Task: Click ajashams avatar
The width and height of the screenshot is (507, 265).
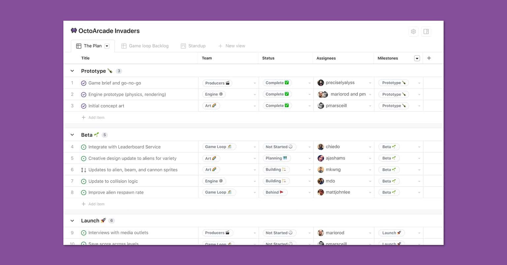Action: coord(321,158)
